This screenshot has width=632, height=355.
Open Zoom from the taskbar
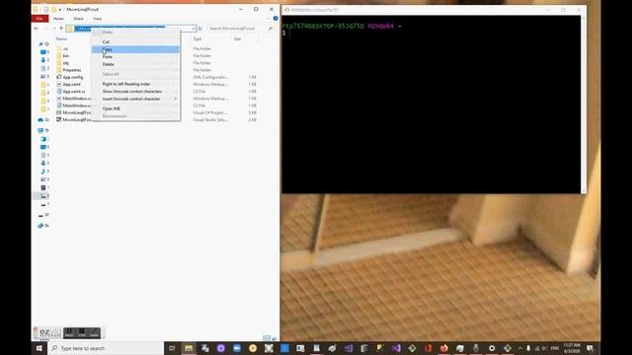click(237, 348)
